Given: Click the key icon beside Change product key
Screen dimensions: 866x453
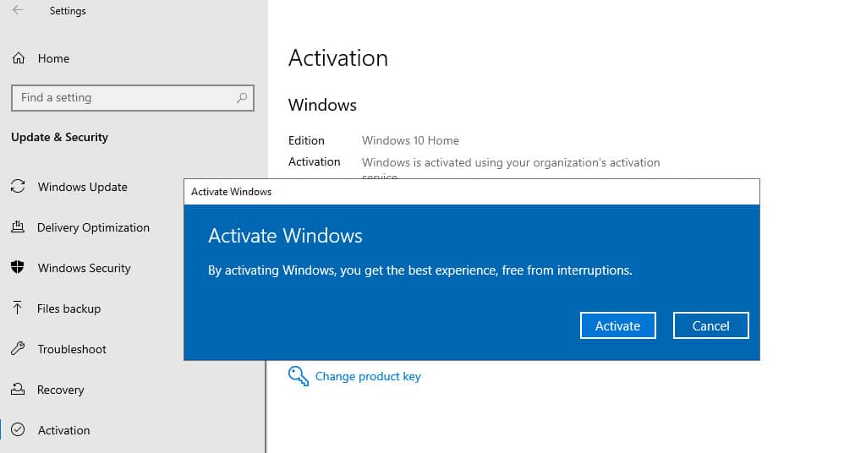Looking at the screenshot, I should [299, 376].
